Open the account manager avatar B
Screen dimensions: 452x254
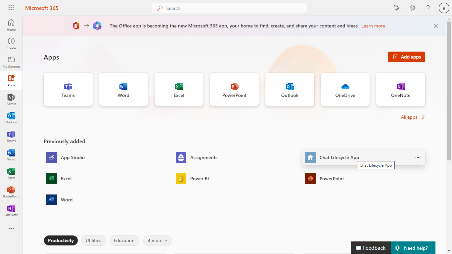click(x=444, y=8)
